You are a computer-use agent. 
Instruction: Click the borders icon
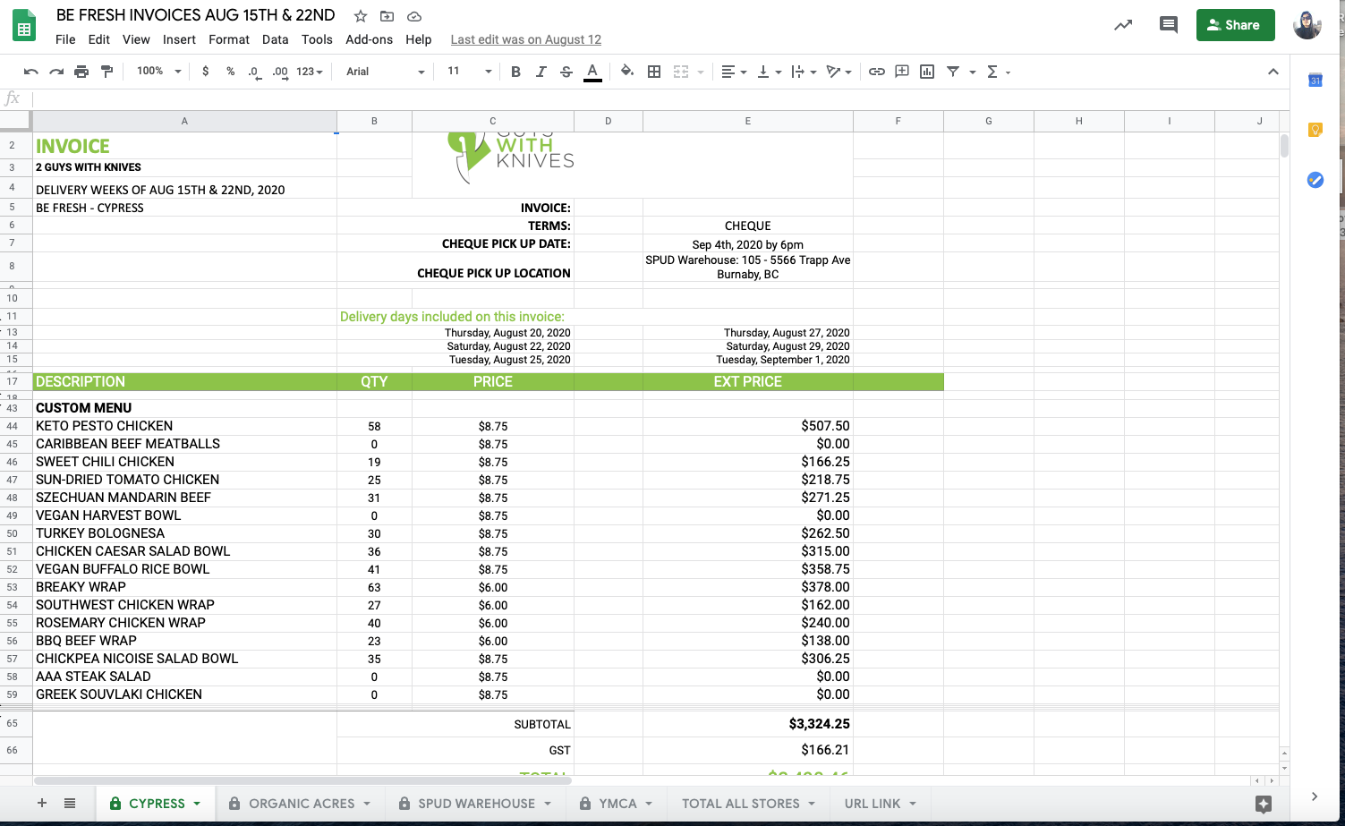654,72
